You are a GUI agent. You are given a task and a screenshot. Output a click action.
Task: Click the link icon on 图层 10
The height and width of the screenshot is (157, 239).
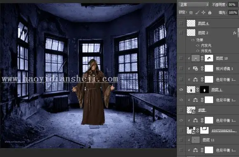pyautogui.click(x=202, y=58)
